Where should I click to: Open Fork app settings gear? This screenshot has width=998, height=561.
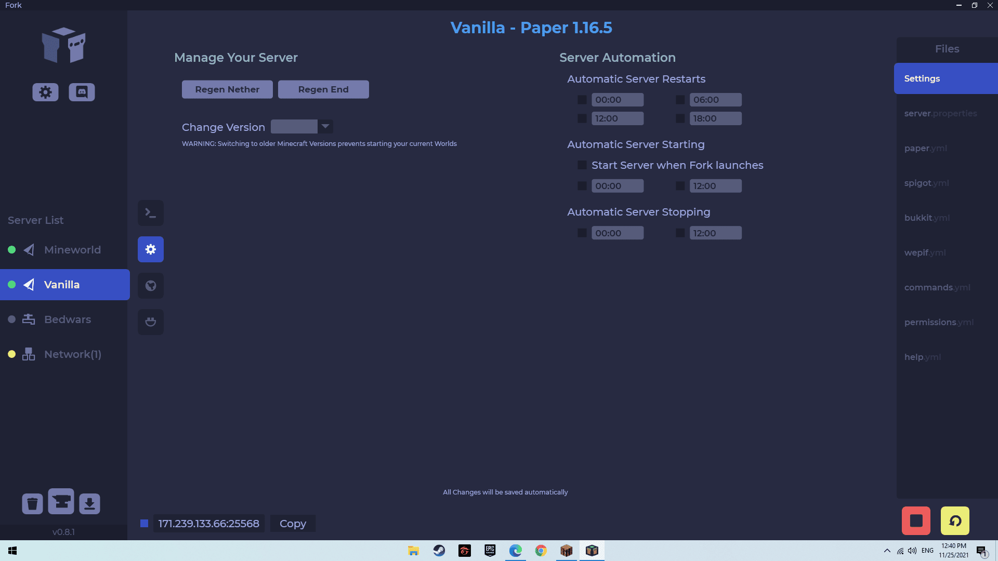(45, 92)
